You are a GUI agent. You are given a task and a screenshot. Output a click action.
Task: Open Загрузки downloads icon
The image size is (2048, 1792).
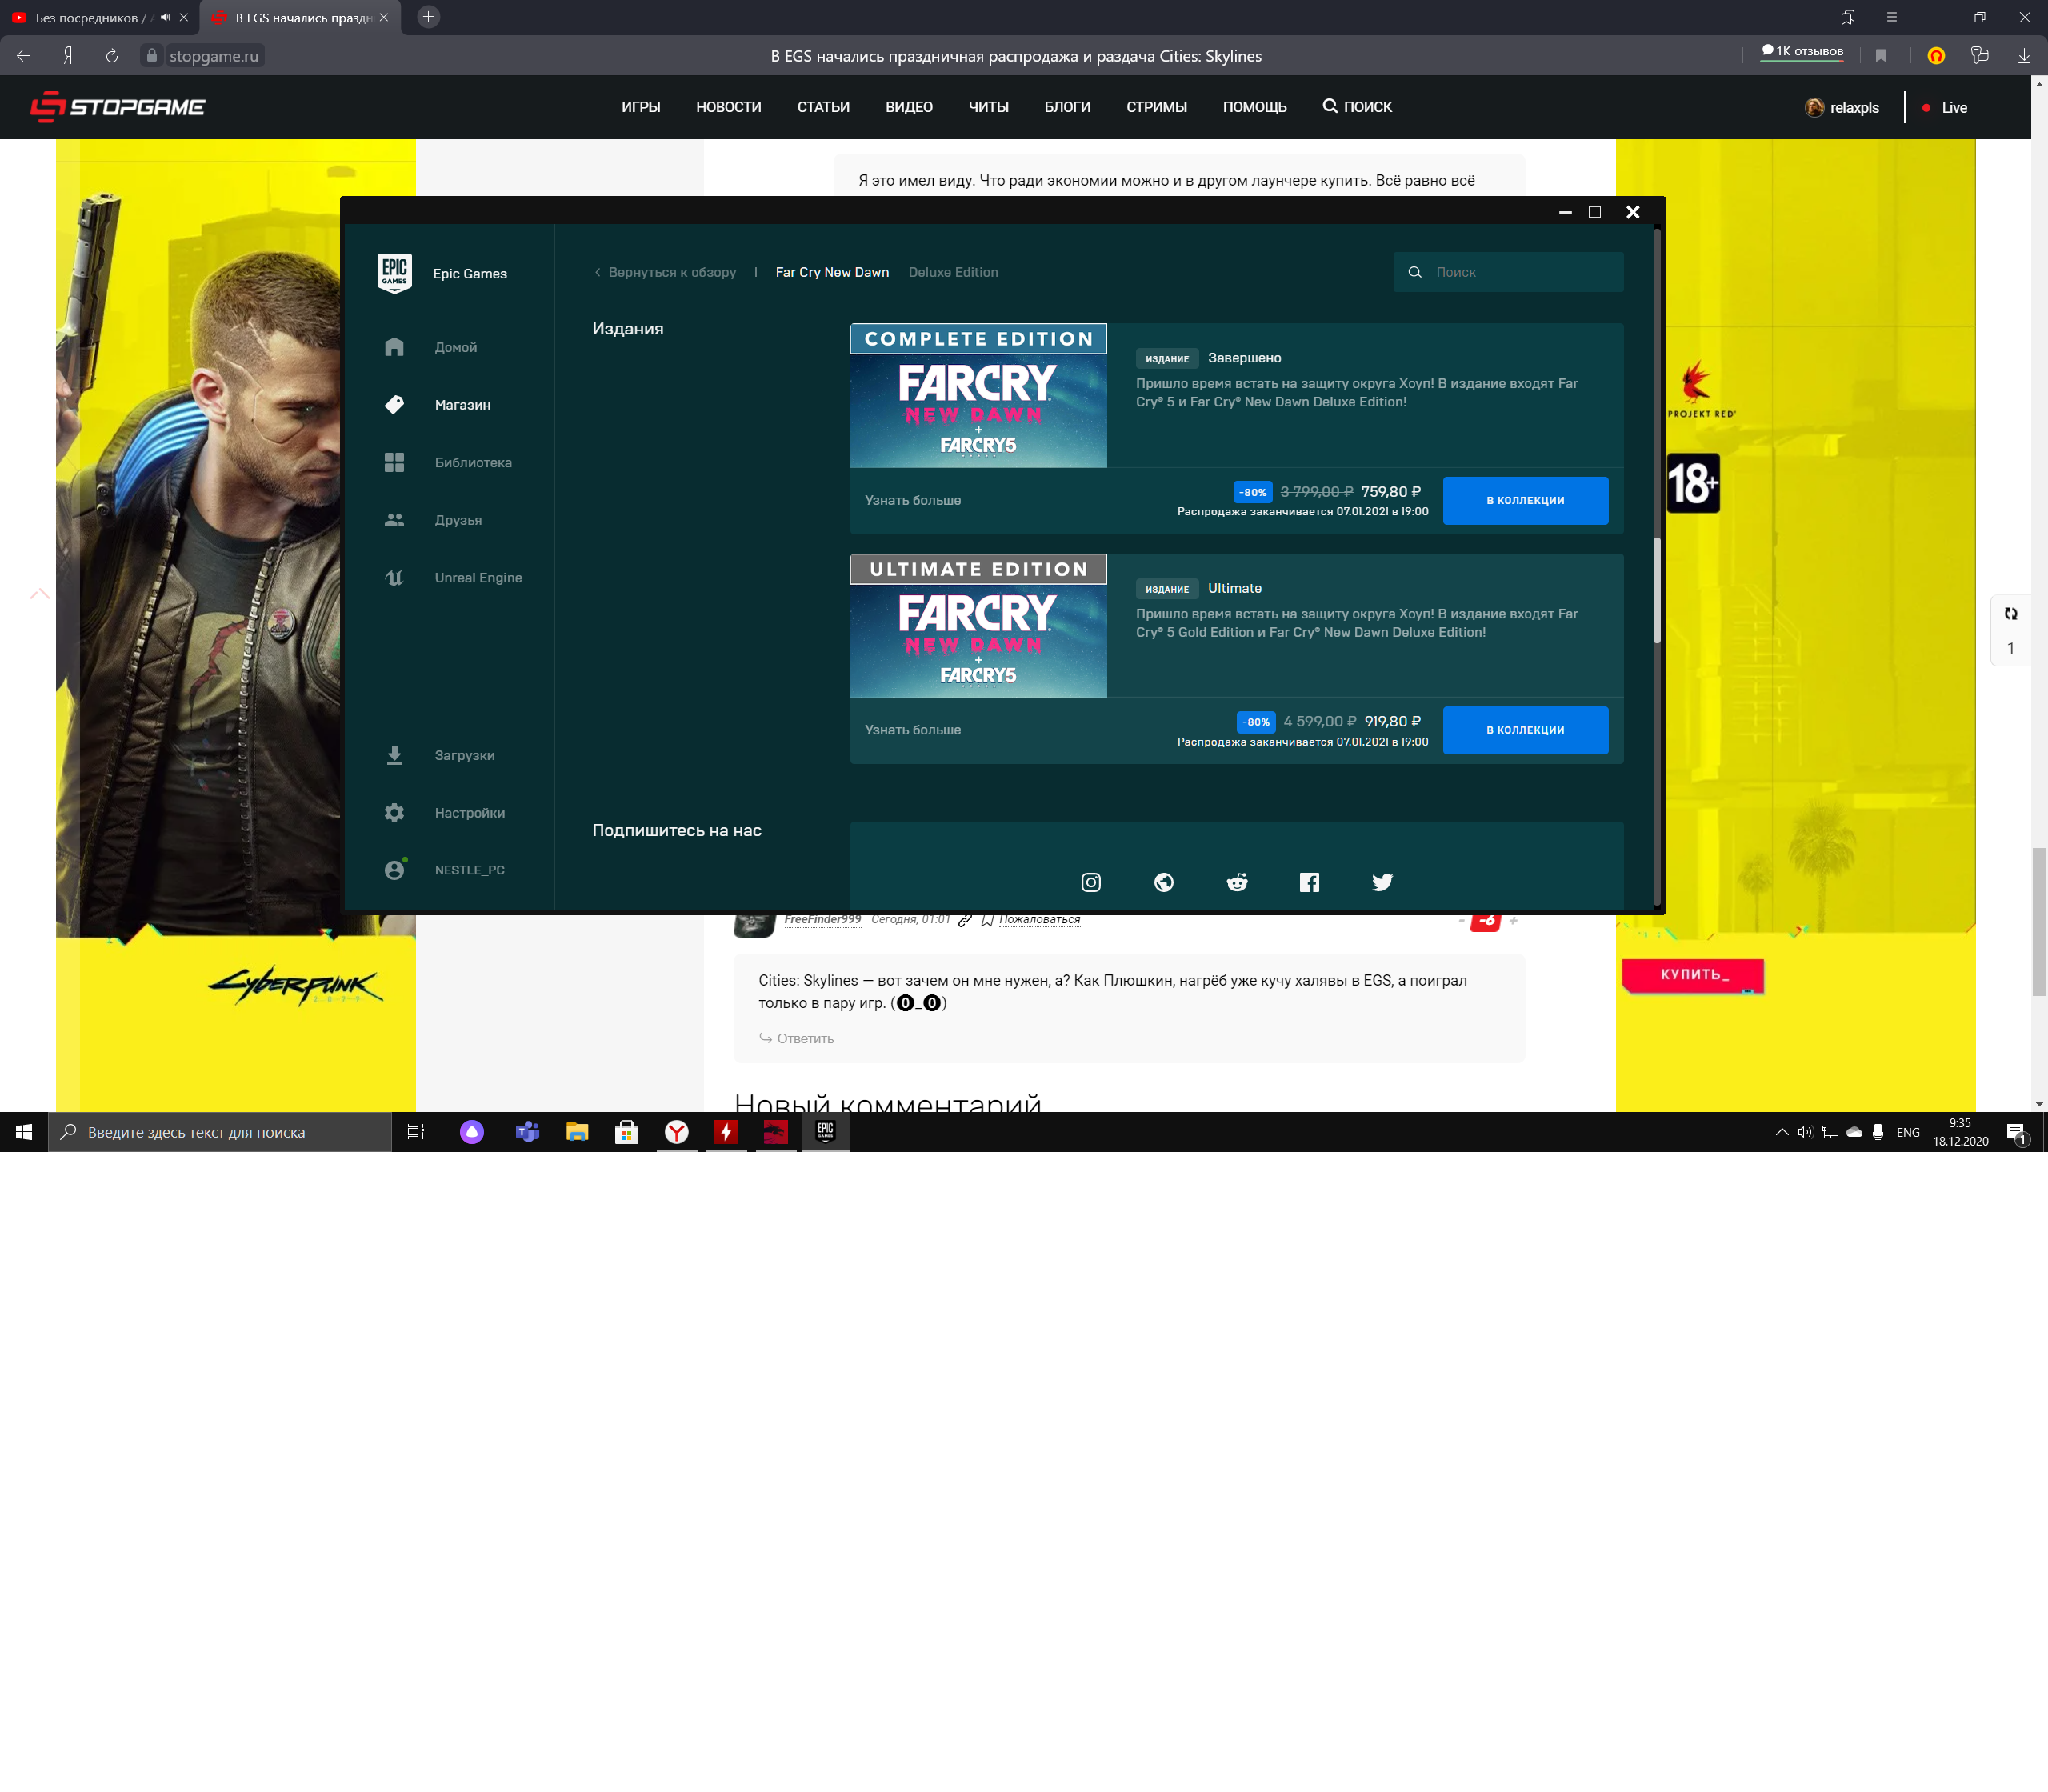394,755
